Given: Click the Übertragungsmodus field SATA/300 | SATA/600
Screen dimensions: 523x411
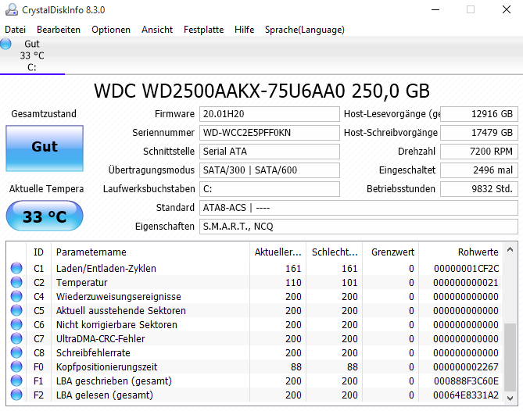Looking at the screenshot, I should click(270, 170).
